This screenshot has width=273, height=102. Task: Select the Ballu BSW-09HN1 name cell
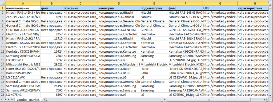coord(23,73)
